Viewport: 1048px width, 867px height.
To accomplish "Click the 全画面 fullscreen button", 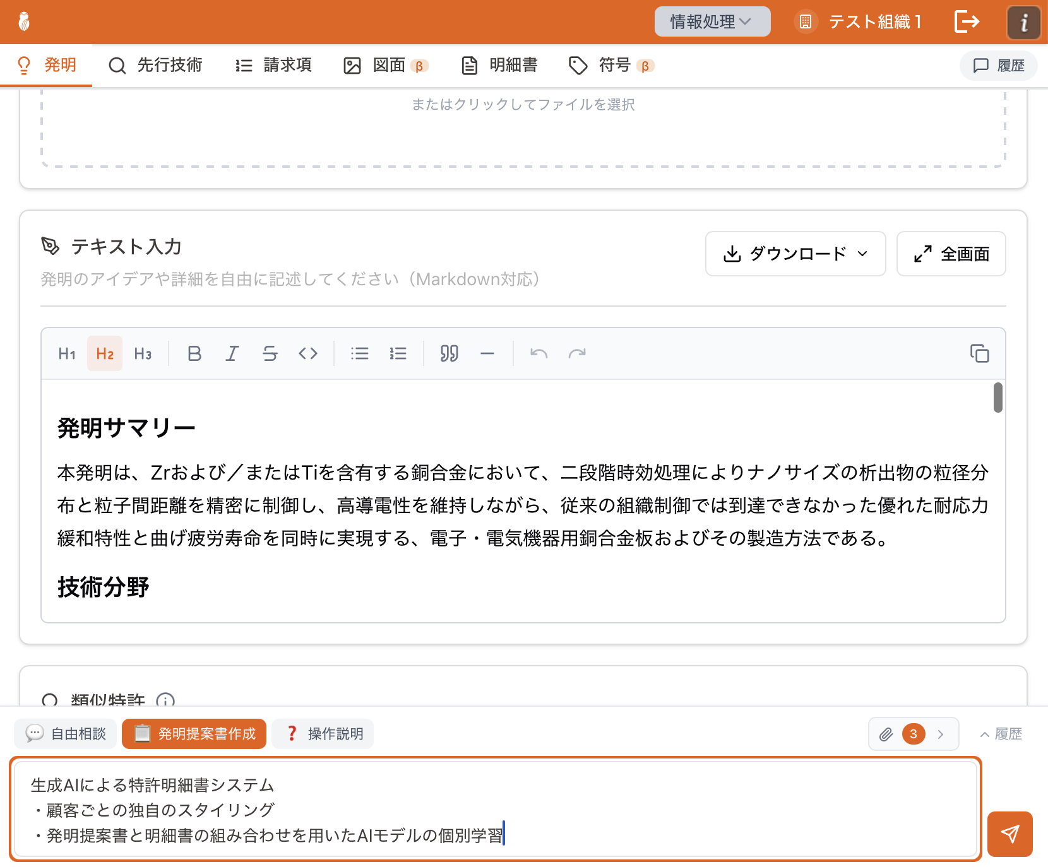I will click(x=951, y=254).
